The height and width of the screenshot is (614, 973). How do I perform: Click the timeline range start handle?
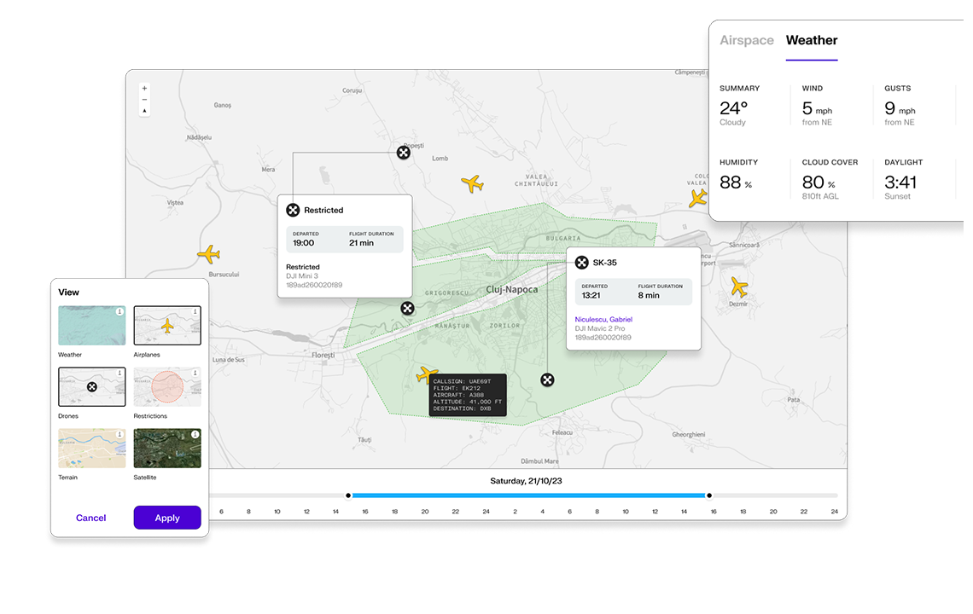click(x=348, y=495)
